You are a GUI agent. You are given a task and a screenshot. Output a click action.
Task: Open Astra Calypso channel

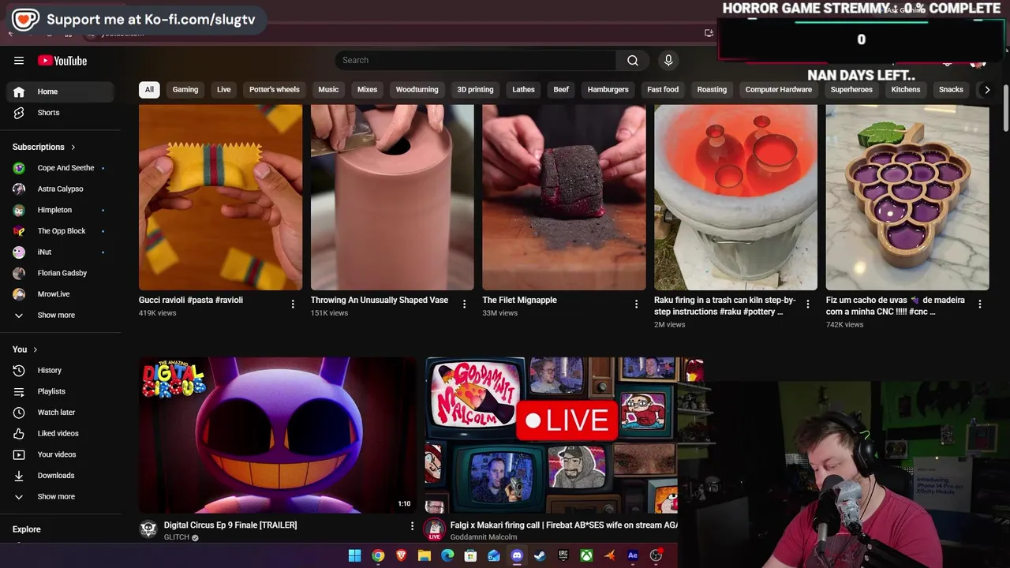point(60,189)
